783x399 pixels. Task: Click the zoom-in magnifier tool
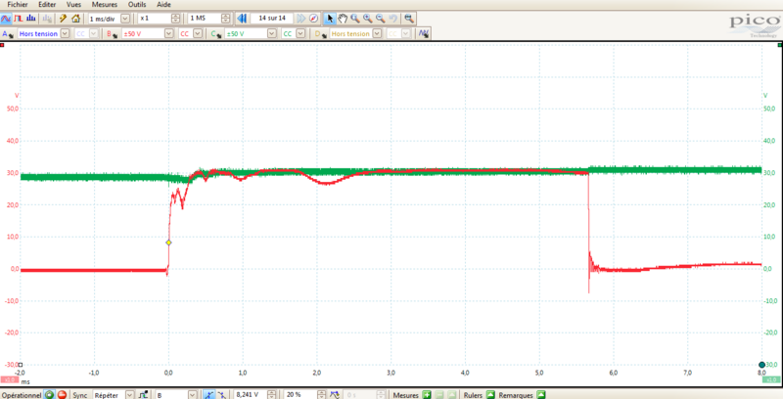tap(354, 19)
